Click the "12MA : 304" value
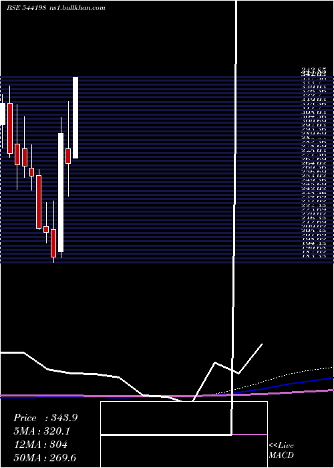 (40, 445)
